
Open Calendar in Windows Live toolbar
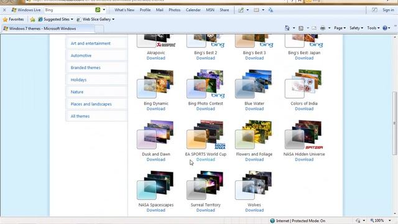(x=193, y=10)
